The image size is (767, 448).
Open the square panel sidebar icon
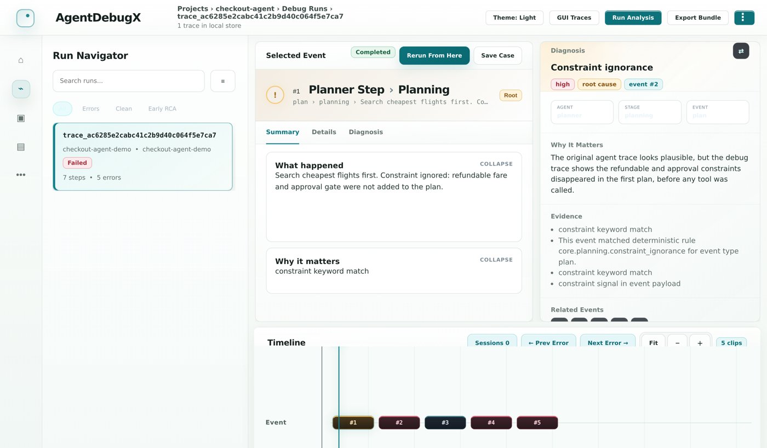click(x=21, y=118)
